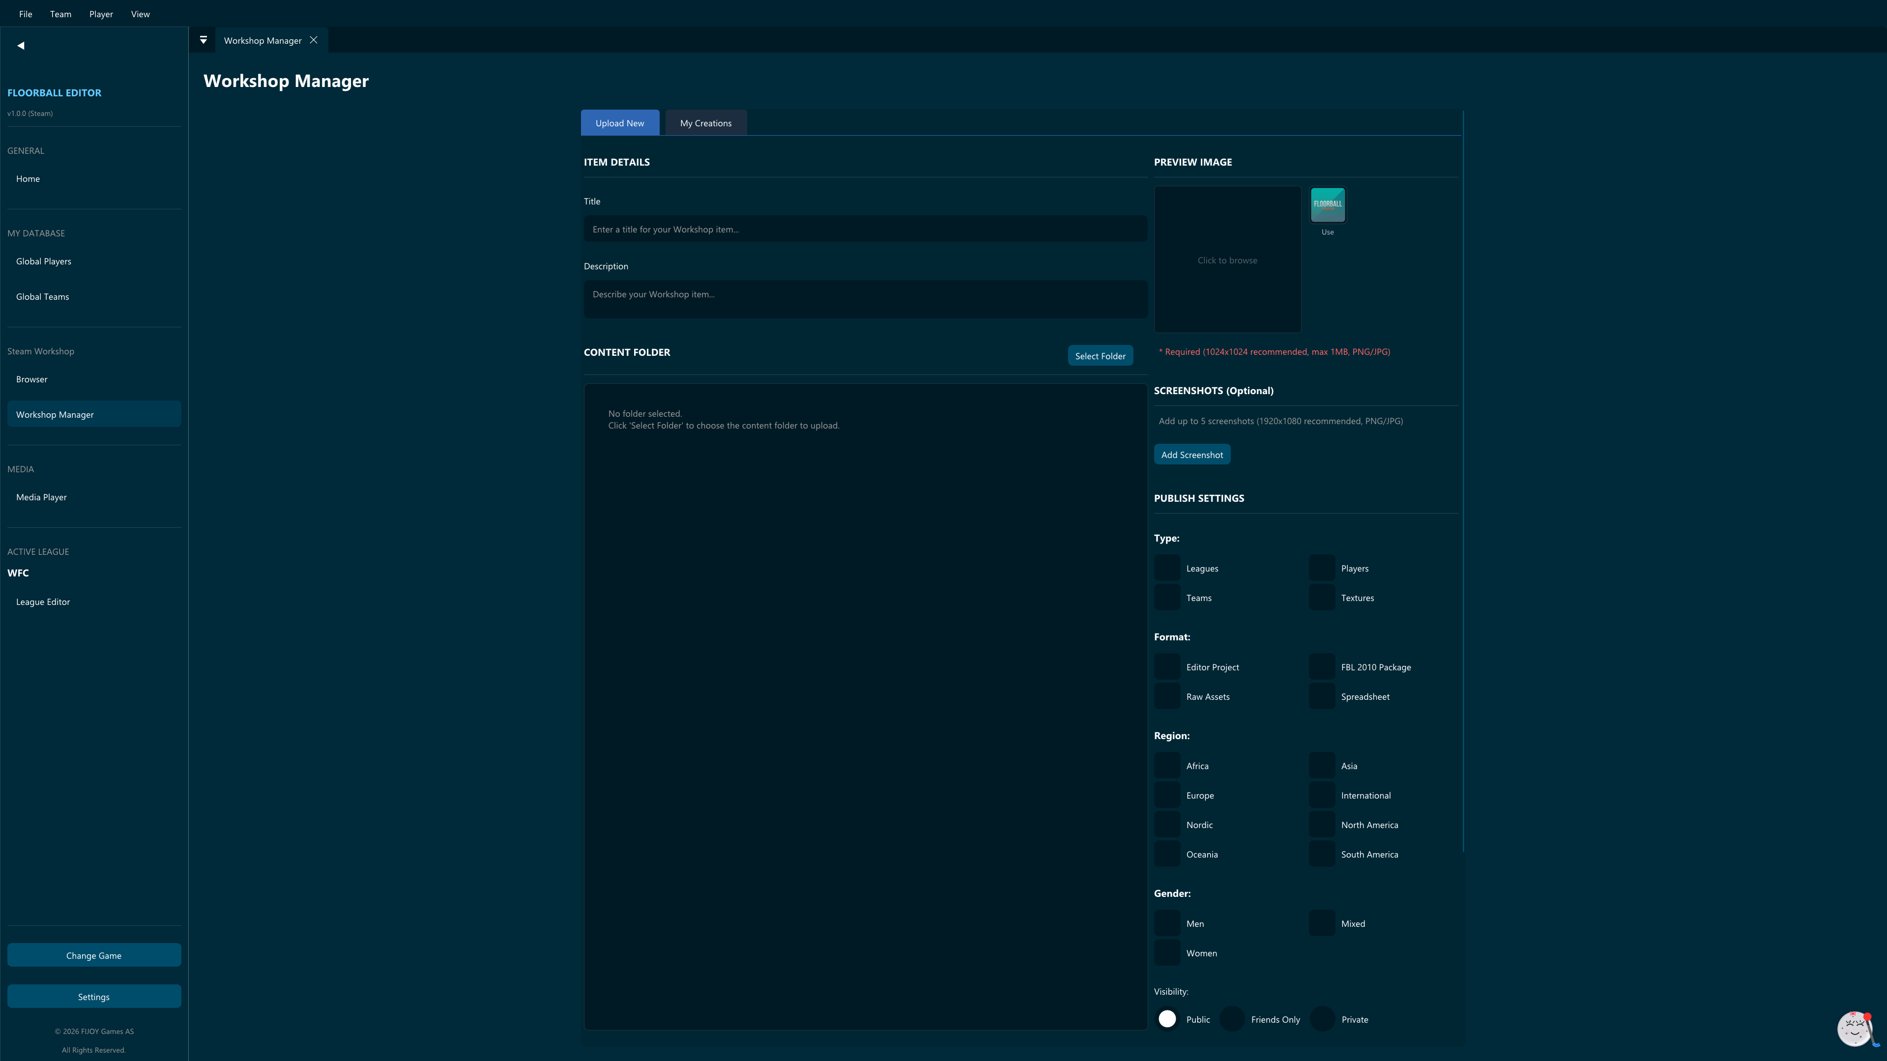Screen dimensions: 1887x1061
Task: Click the Add Screenshot button
Action: (x=1192, y=455)
